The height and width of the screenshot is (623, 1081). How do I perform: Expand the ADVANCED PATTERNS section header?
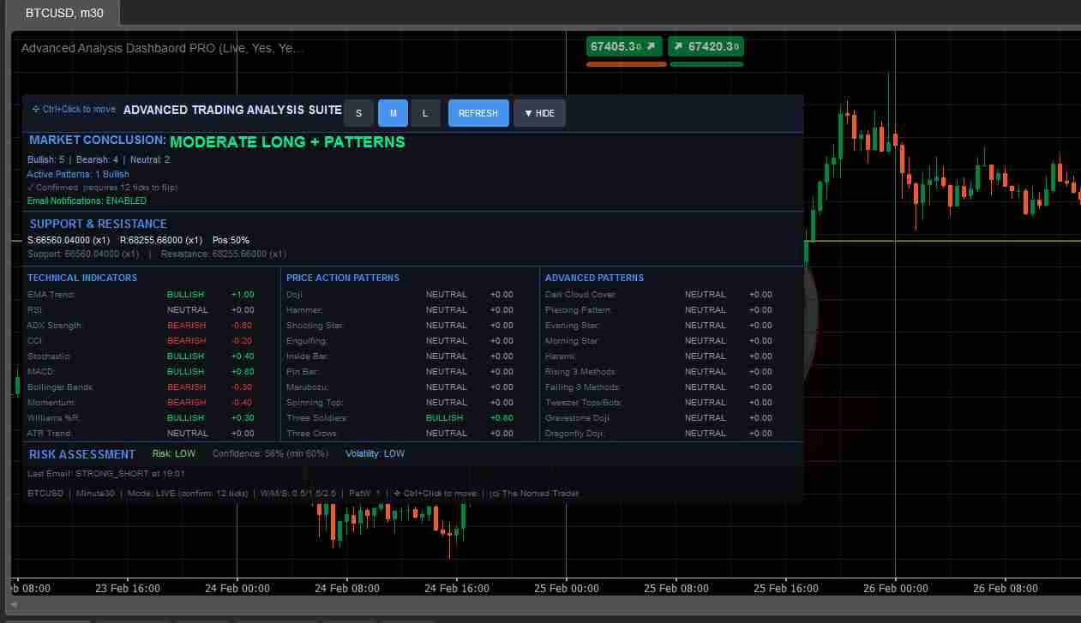pos(594,278)
